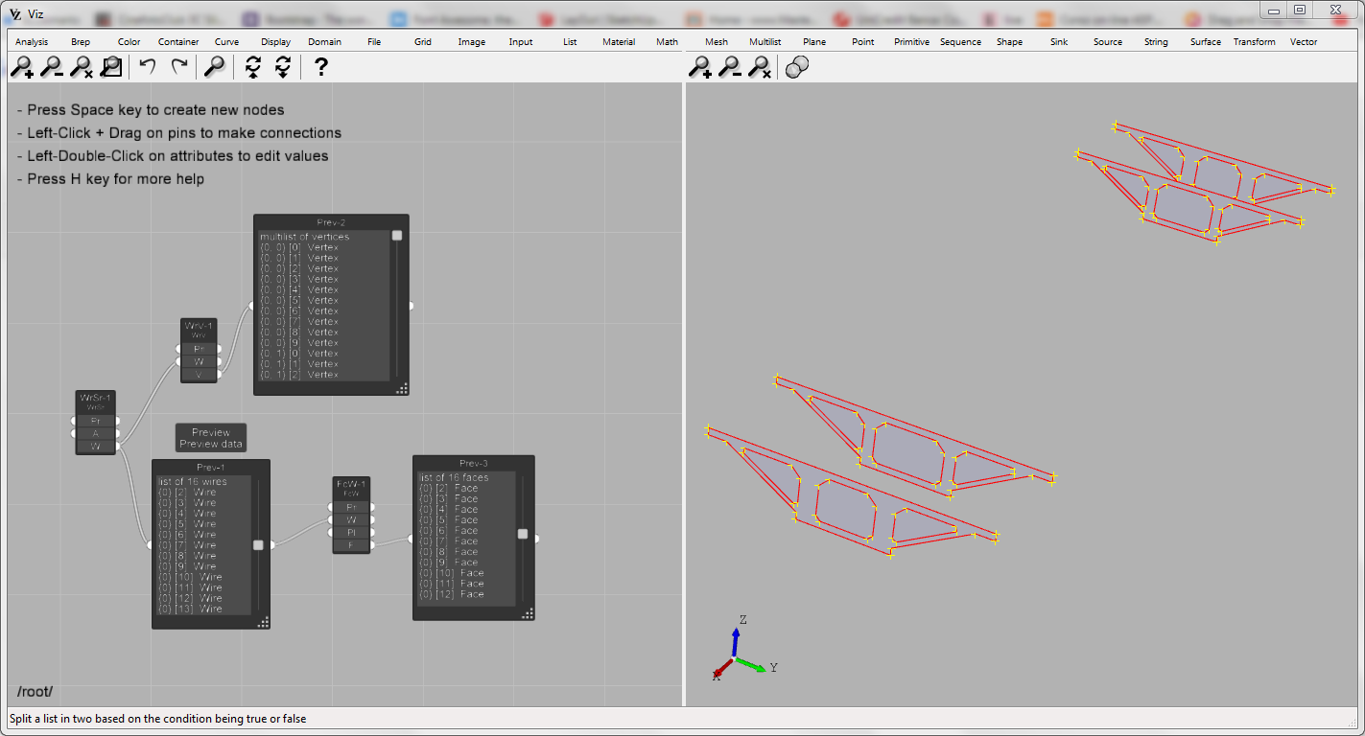The height and width of the screenshot is (736, 1365).
Task: Click the plain magnifier search icon
Action: (215, 67)
